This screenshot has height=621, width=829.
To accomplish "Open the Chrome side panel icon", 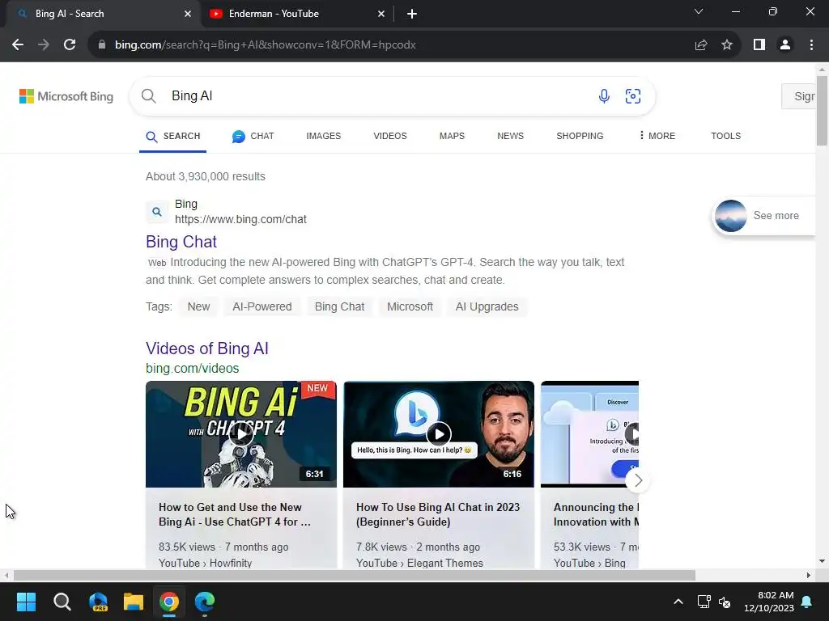I will (x=759, y=45).
